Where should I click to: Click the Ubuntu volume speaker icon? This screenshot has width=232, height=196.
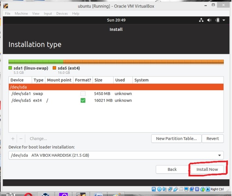pyautogui.click(x=209, y=20)
